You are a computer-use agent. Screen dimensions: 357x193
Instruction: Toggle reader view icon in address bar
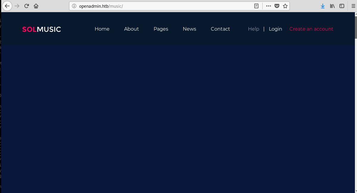[256, 6]
